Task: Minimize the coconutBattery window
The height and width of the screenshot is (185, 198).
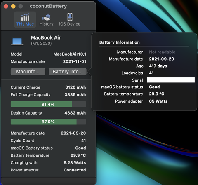Action: tap(13, 6)
